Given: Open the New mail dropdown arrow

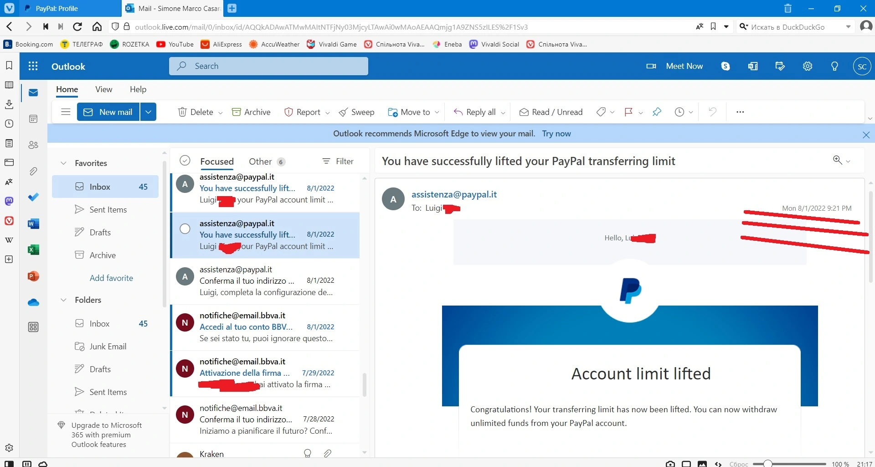Looking at the screenshot, I should coord(148,112).
